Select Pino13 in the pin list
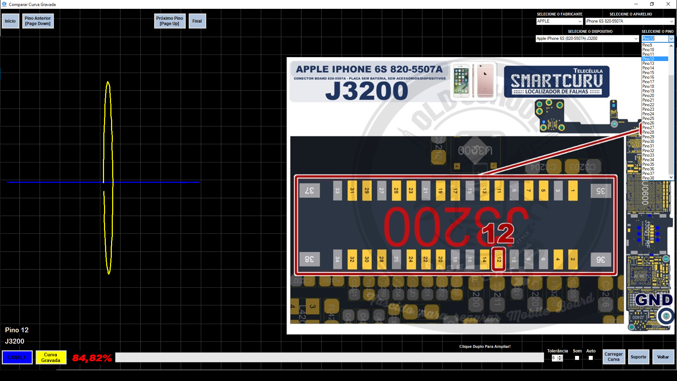Viewport: 677px width, 381px height. pos(655,64)
